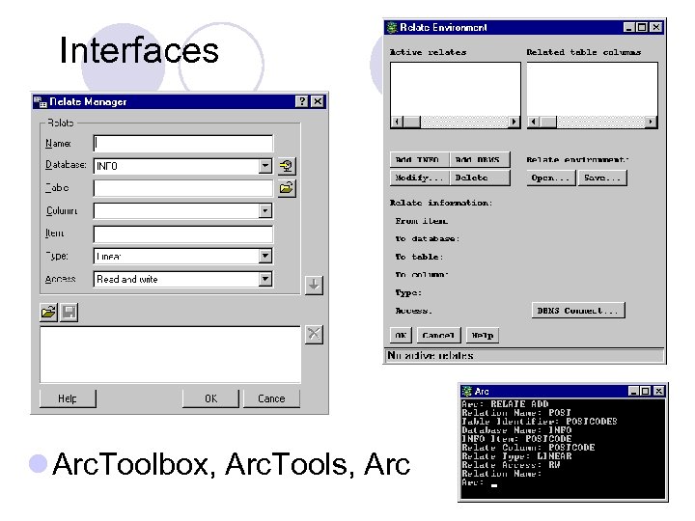Click the question mark help button in the Relate Manager title bar

(302, 101)
